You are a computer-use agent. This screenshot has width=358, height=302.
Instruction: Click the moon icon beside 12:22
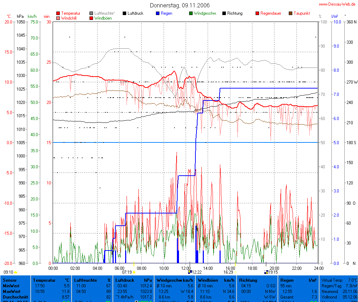[x=190, y=272]
